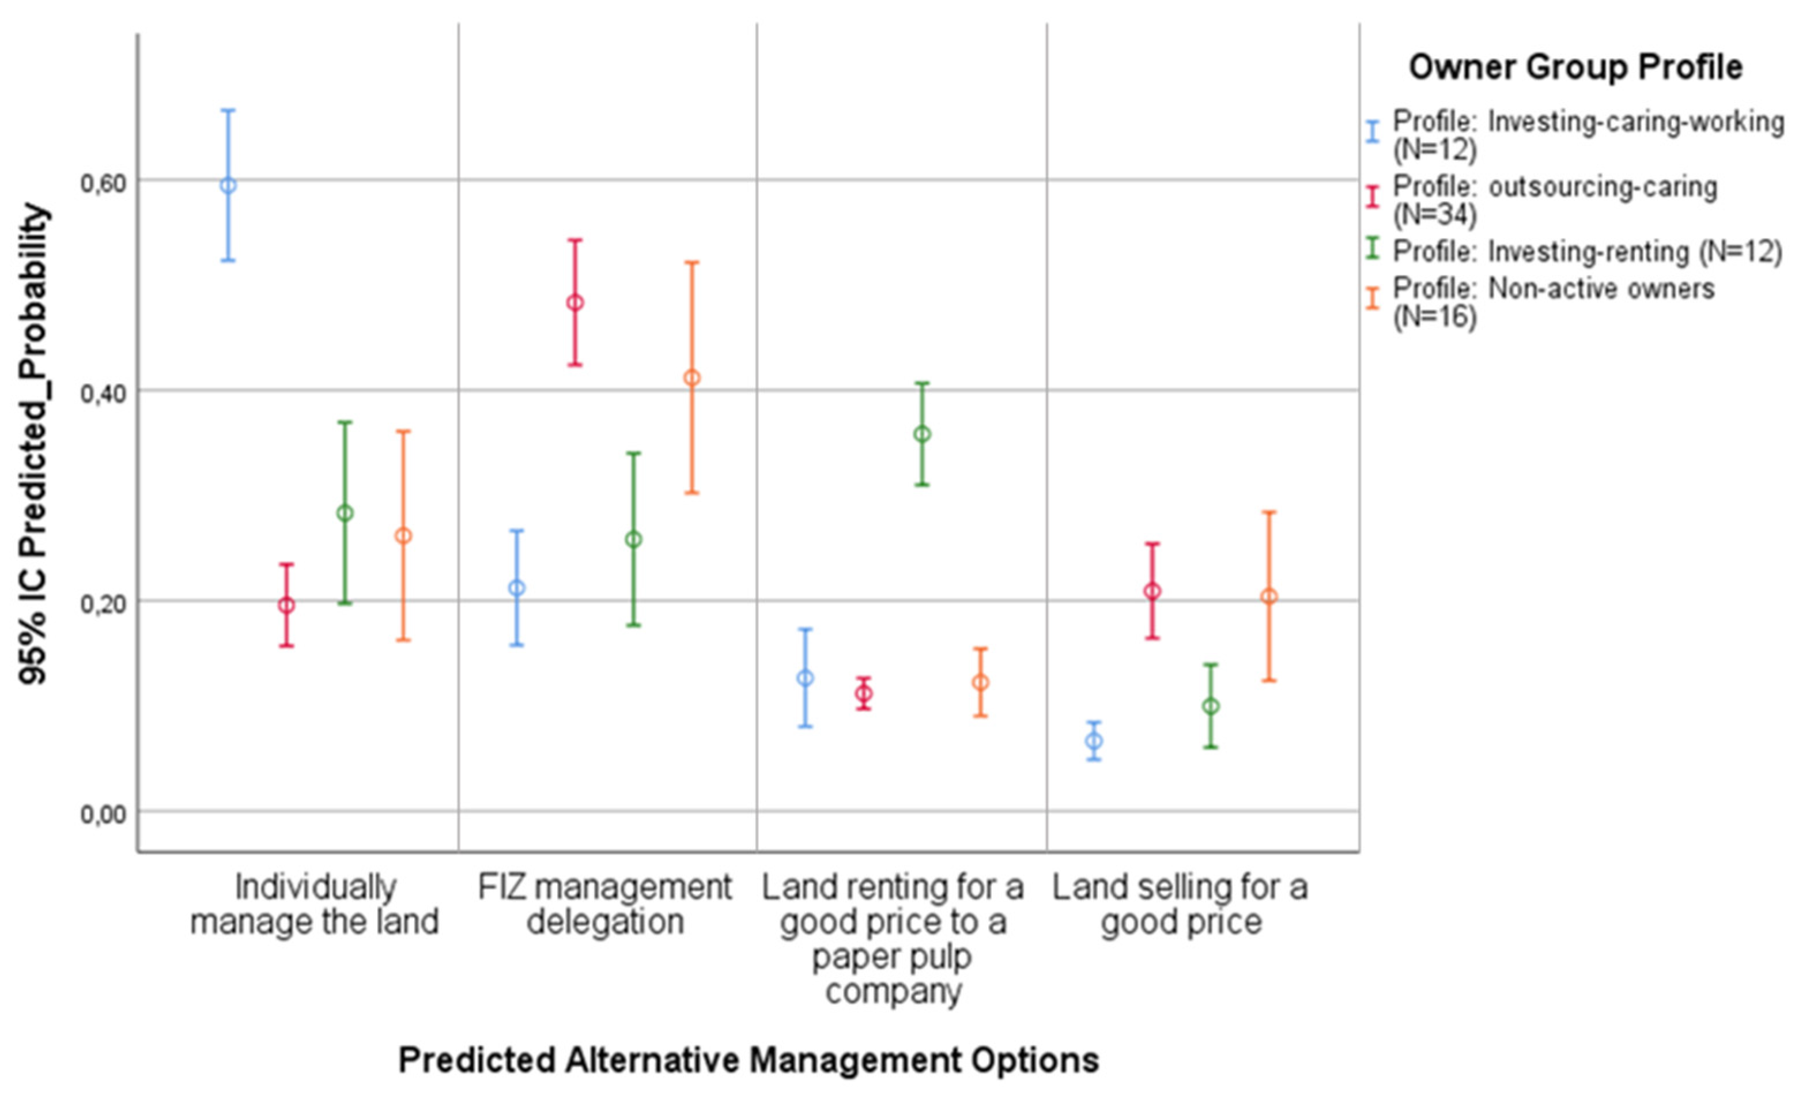Image resolution: width=1799 pixels, height=1096 pixels.
Task: Select red circle marker in FIZ management delegation
Action: click(575, 303)
